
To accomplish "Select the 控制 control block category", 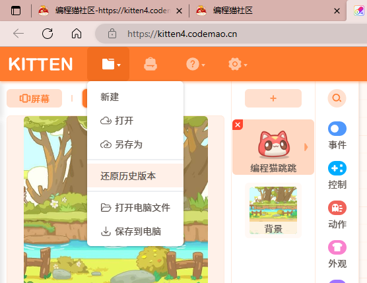I will click(337, 175).
